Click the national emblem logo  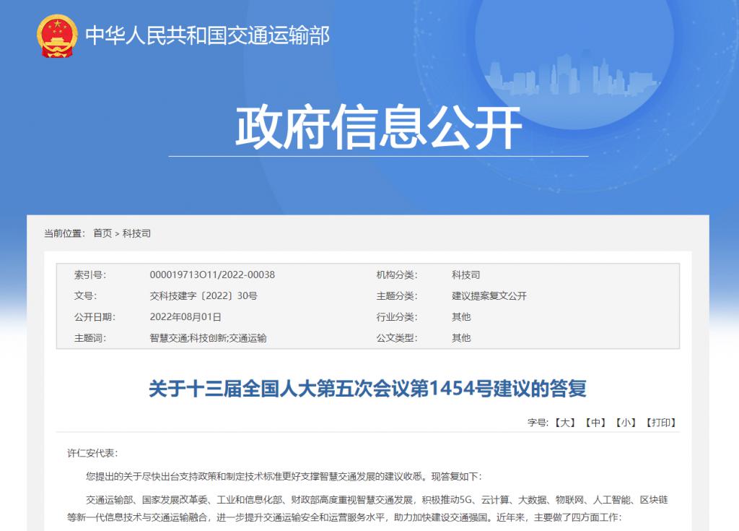click(57, 35)
